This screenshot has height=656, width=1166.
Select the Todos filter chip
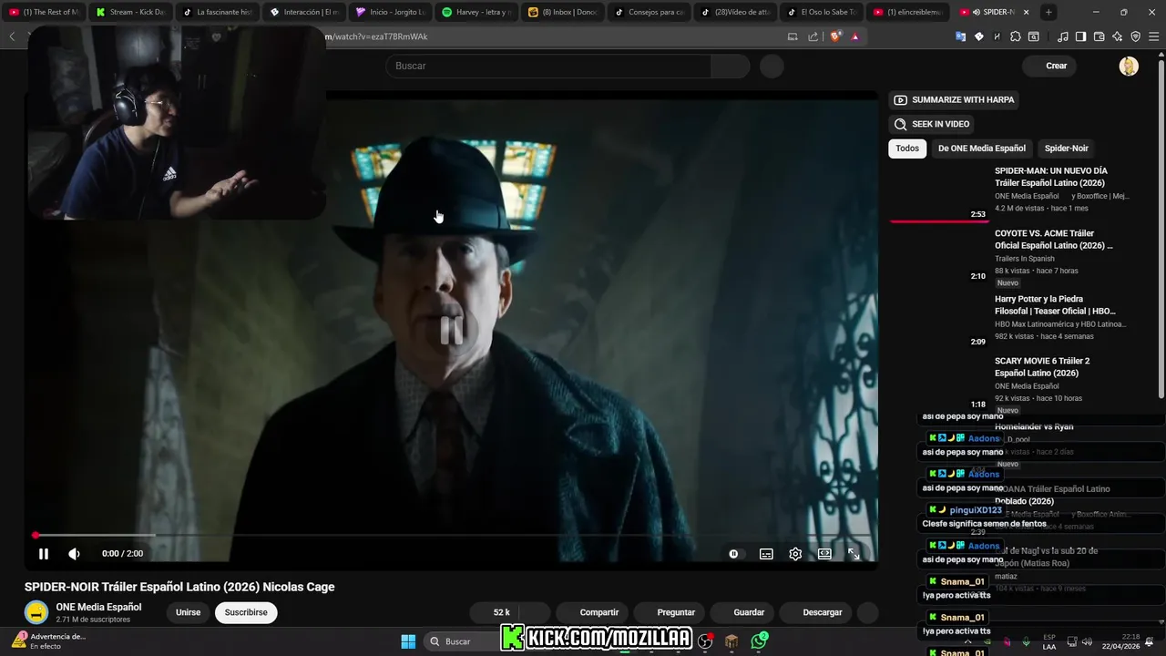point(907,149)
